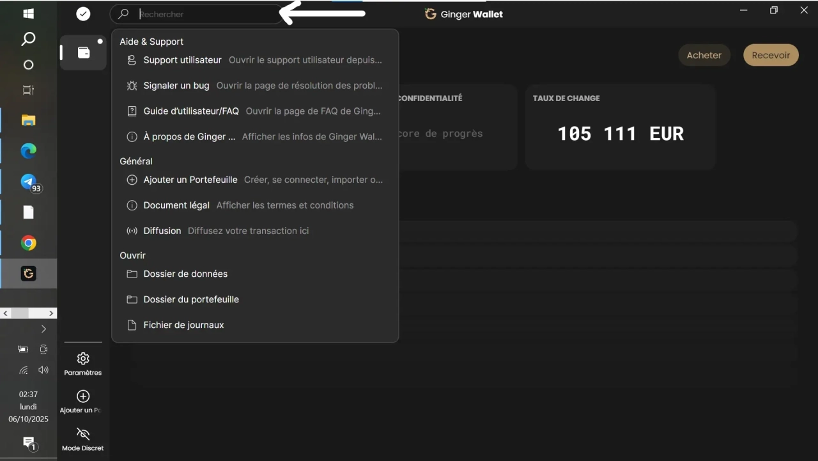Screen dimensions: 818x461
Task: Click the Ginger Wallet logo icon
Action: pyautogui.click(x=431, y=14)
